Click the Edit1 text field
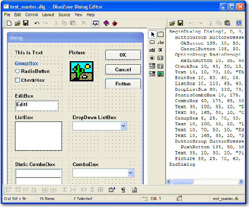 (37, 105)
